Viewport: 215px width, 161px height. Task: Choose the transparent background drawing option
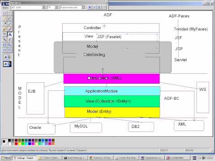[x=7, y=64]
